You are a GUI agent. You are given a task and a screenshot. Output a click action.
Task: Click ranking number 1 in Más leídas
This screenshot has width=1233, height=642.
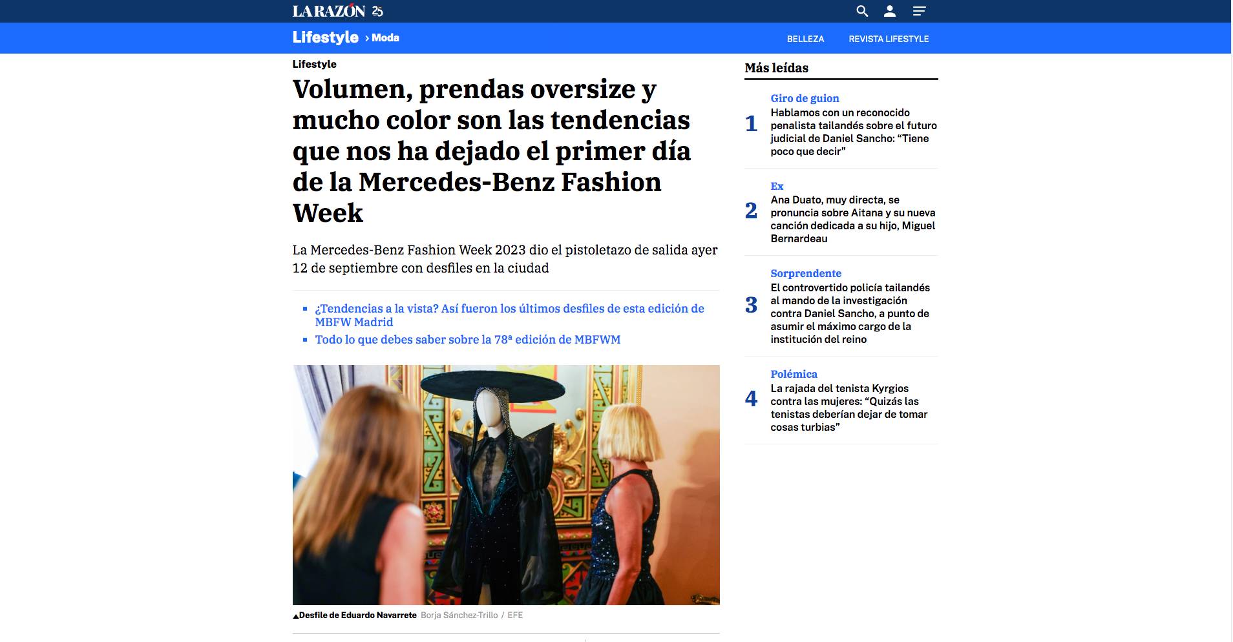(x=751, y=123)
